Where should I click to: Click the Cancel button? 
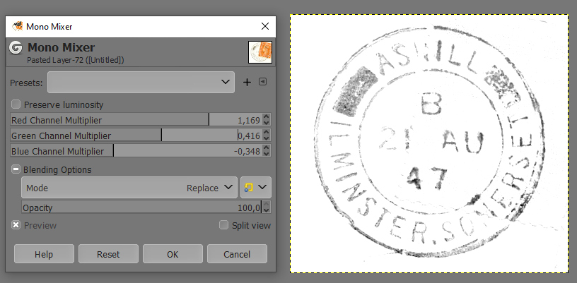(x=237, y=254)
